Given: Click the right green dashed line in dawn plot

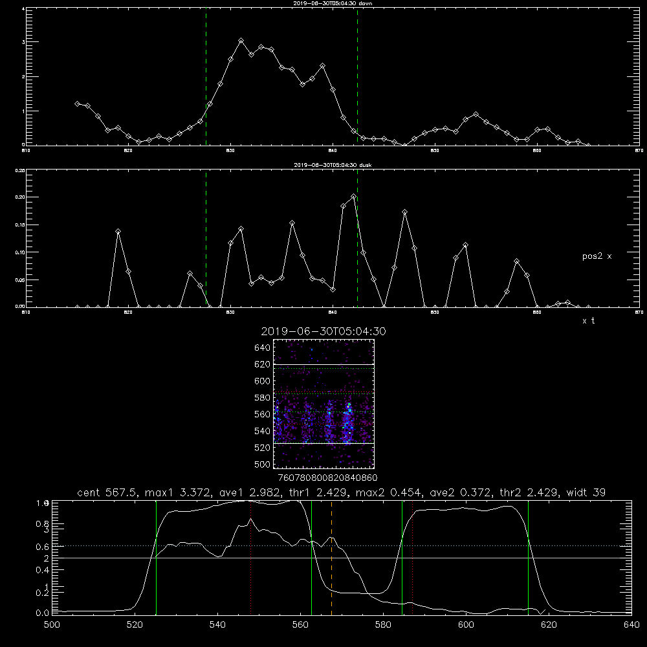Looking at the screenshot, I should tap(357, 76).
